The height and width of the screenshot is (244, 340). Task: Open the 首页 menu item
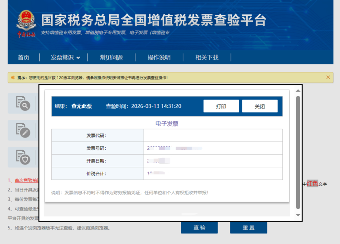click(24, 58)
